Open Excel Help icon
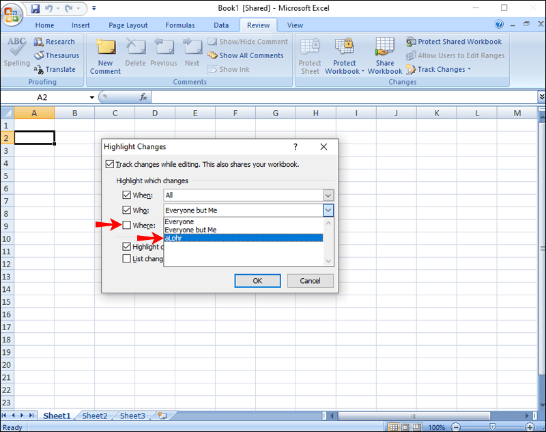 pos(499,24)
